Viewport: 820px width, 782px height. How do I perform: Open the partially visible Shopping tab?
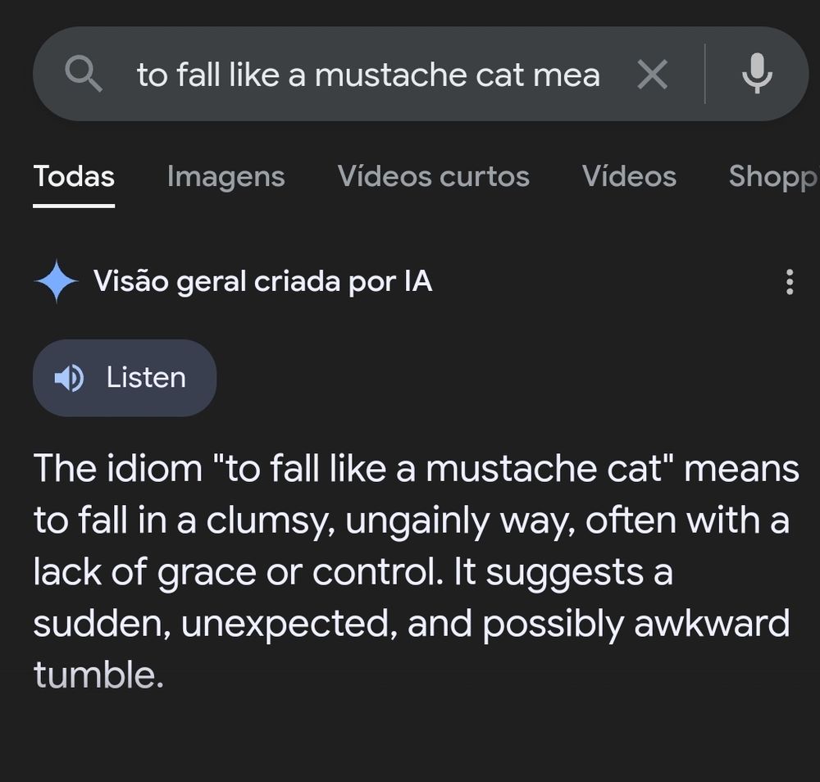[x=772, y=176]
